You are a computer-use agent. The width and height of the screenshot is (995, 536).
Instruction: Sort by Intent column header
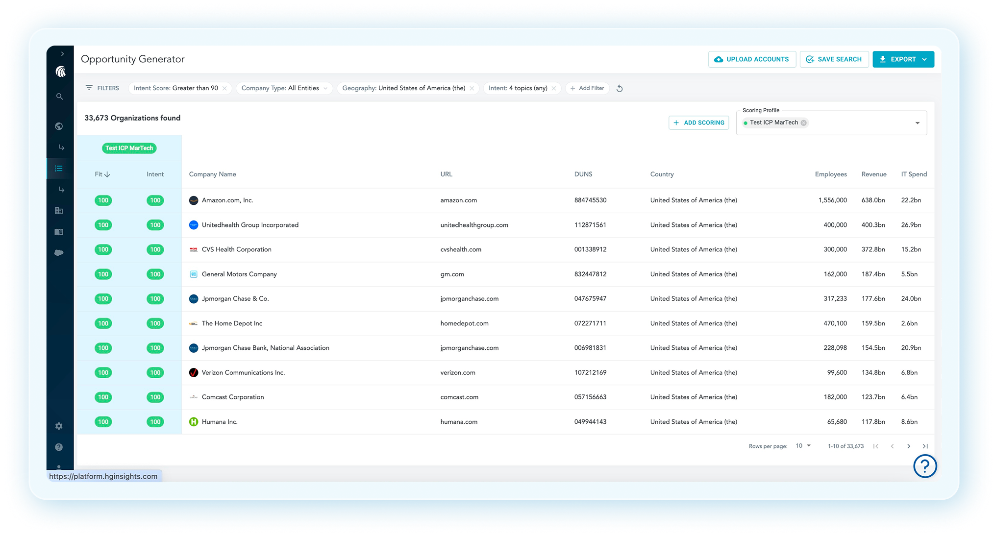point(155,174)
